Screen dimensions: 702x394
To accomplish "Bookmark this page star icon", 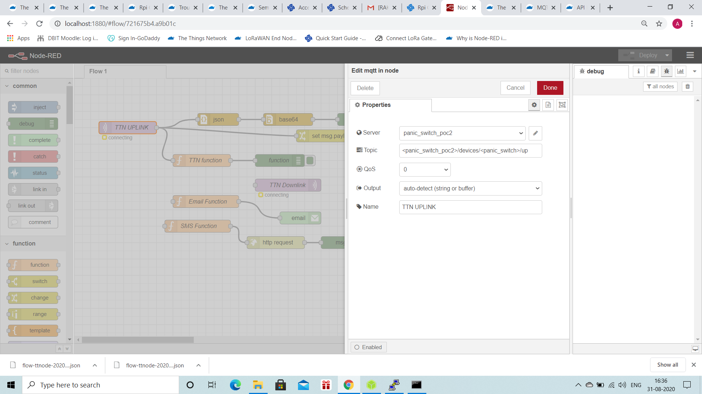I will tap(659, 24).
